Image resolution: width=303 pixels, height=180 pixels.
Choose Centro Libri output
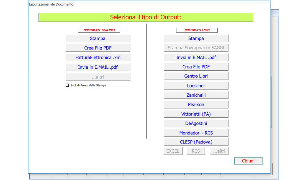(x=196, y=76)
